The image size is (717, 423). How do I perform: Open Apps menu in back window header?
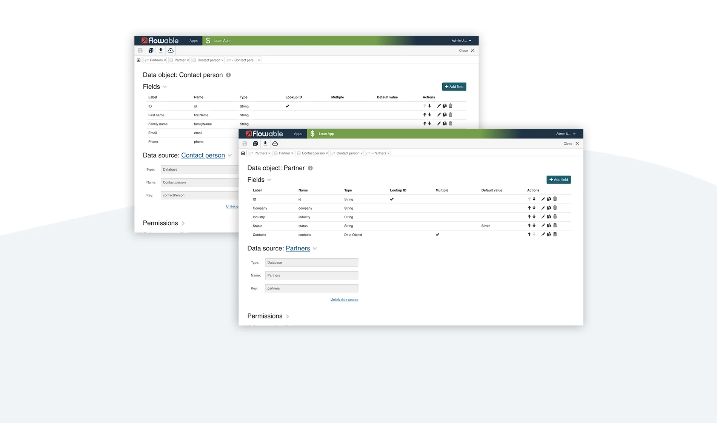click(194, 41)
